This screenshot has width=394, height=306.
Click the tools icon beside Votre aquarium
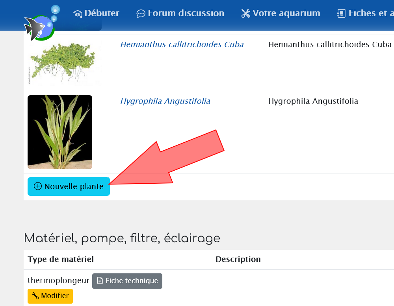pos(246,13)
